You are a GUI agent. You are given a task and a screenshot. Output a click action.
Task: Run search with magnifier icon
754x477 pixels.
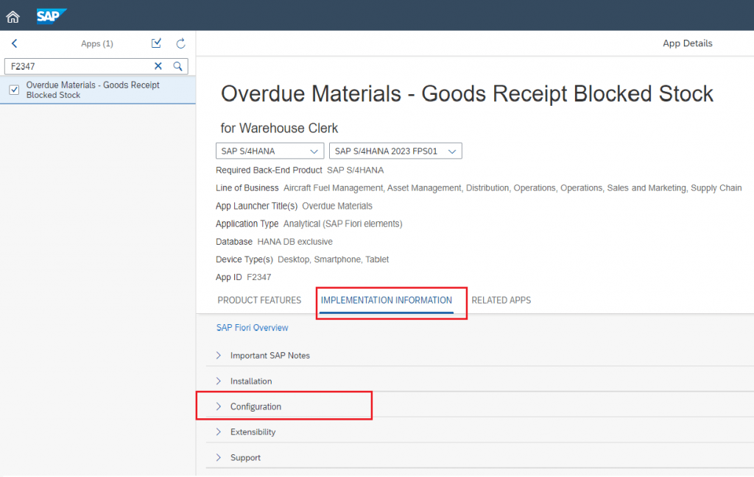(x=178, y=66)
